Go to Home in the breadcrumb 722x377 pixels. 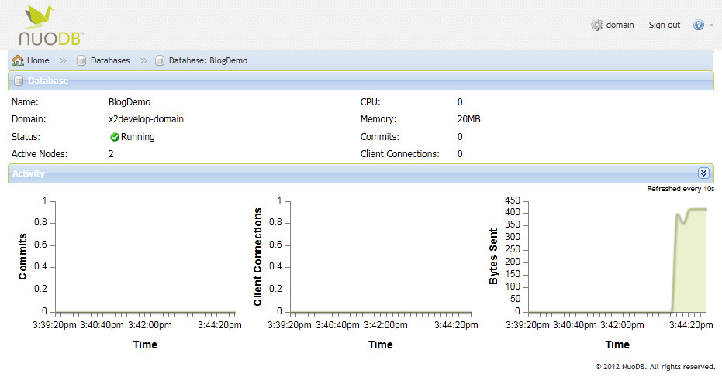click(38, 60)
